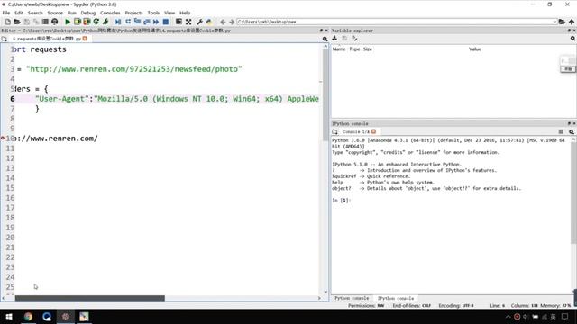577x324 pixels.
Task: Close the Console 1/A tab
Action: (x=373, y=131)
